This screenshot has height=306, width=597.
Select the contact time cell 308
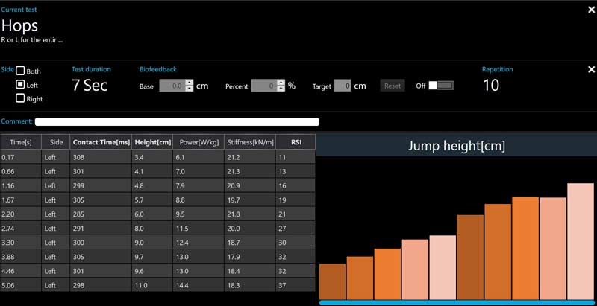pos(101,157)
